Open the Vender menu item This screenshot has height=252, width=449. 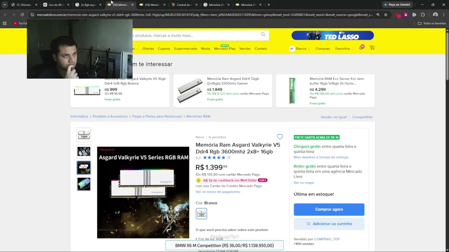[x=245, y=49]
